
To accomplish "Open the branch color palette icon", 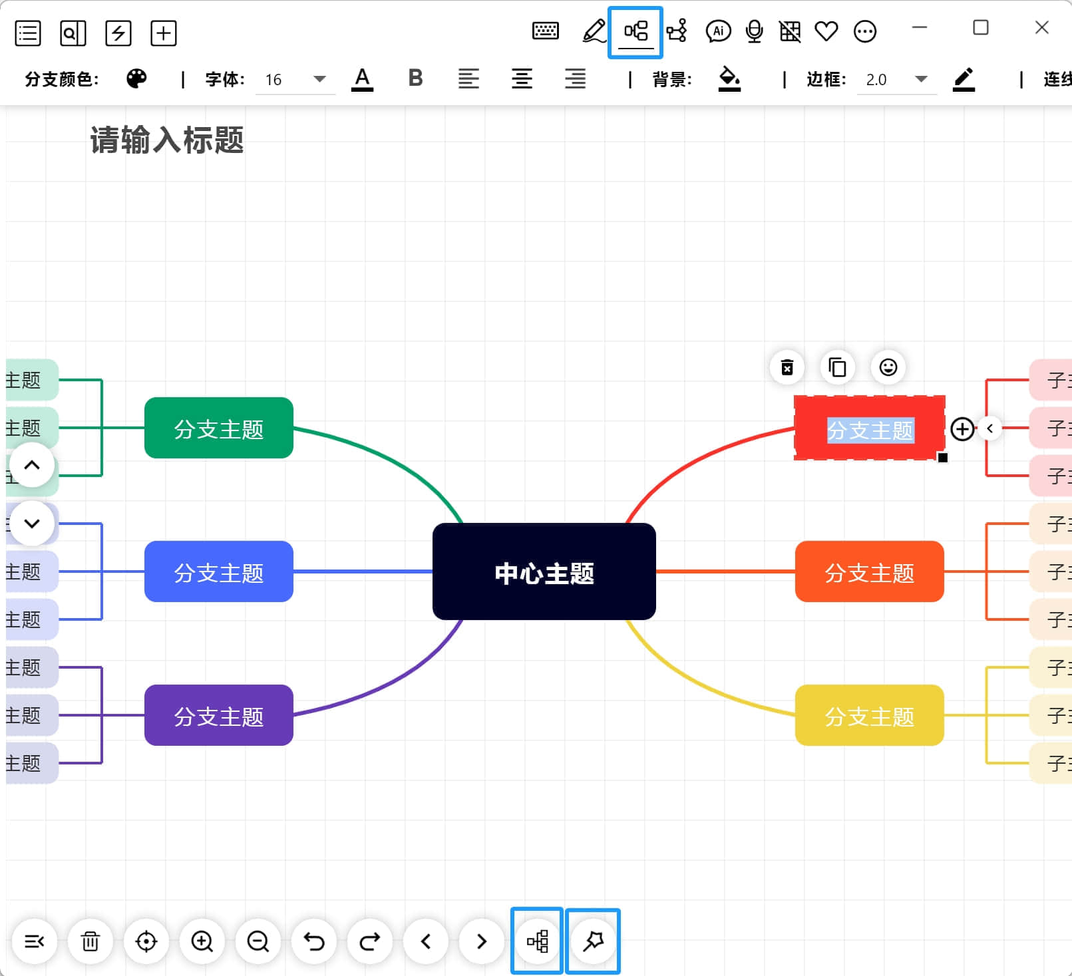I will point(136,79).
